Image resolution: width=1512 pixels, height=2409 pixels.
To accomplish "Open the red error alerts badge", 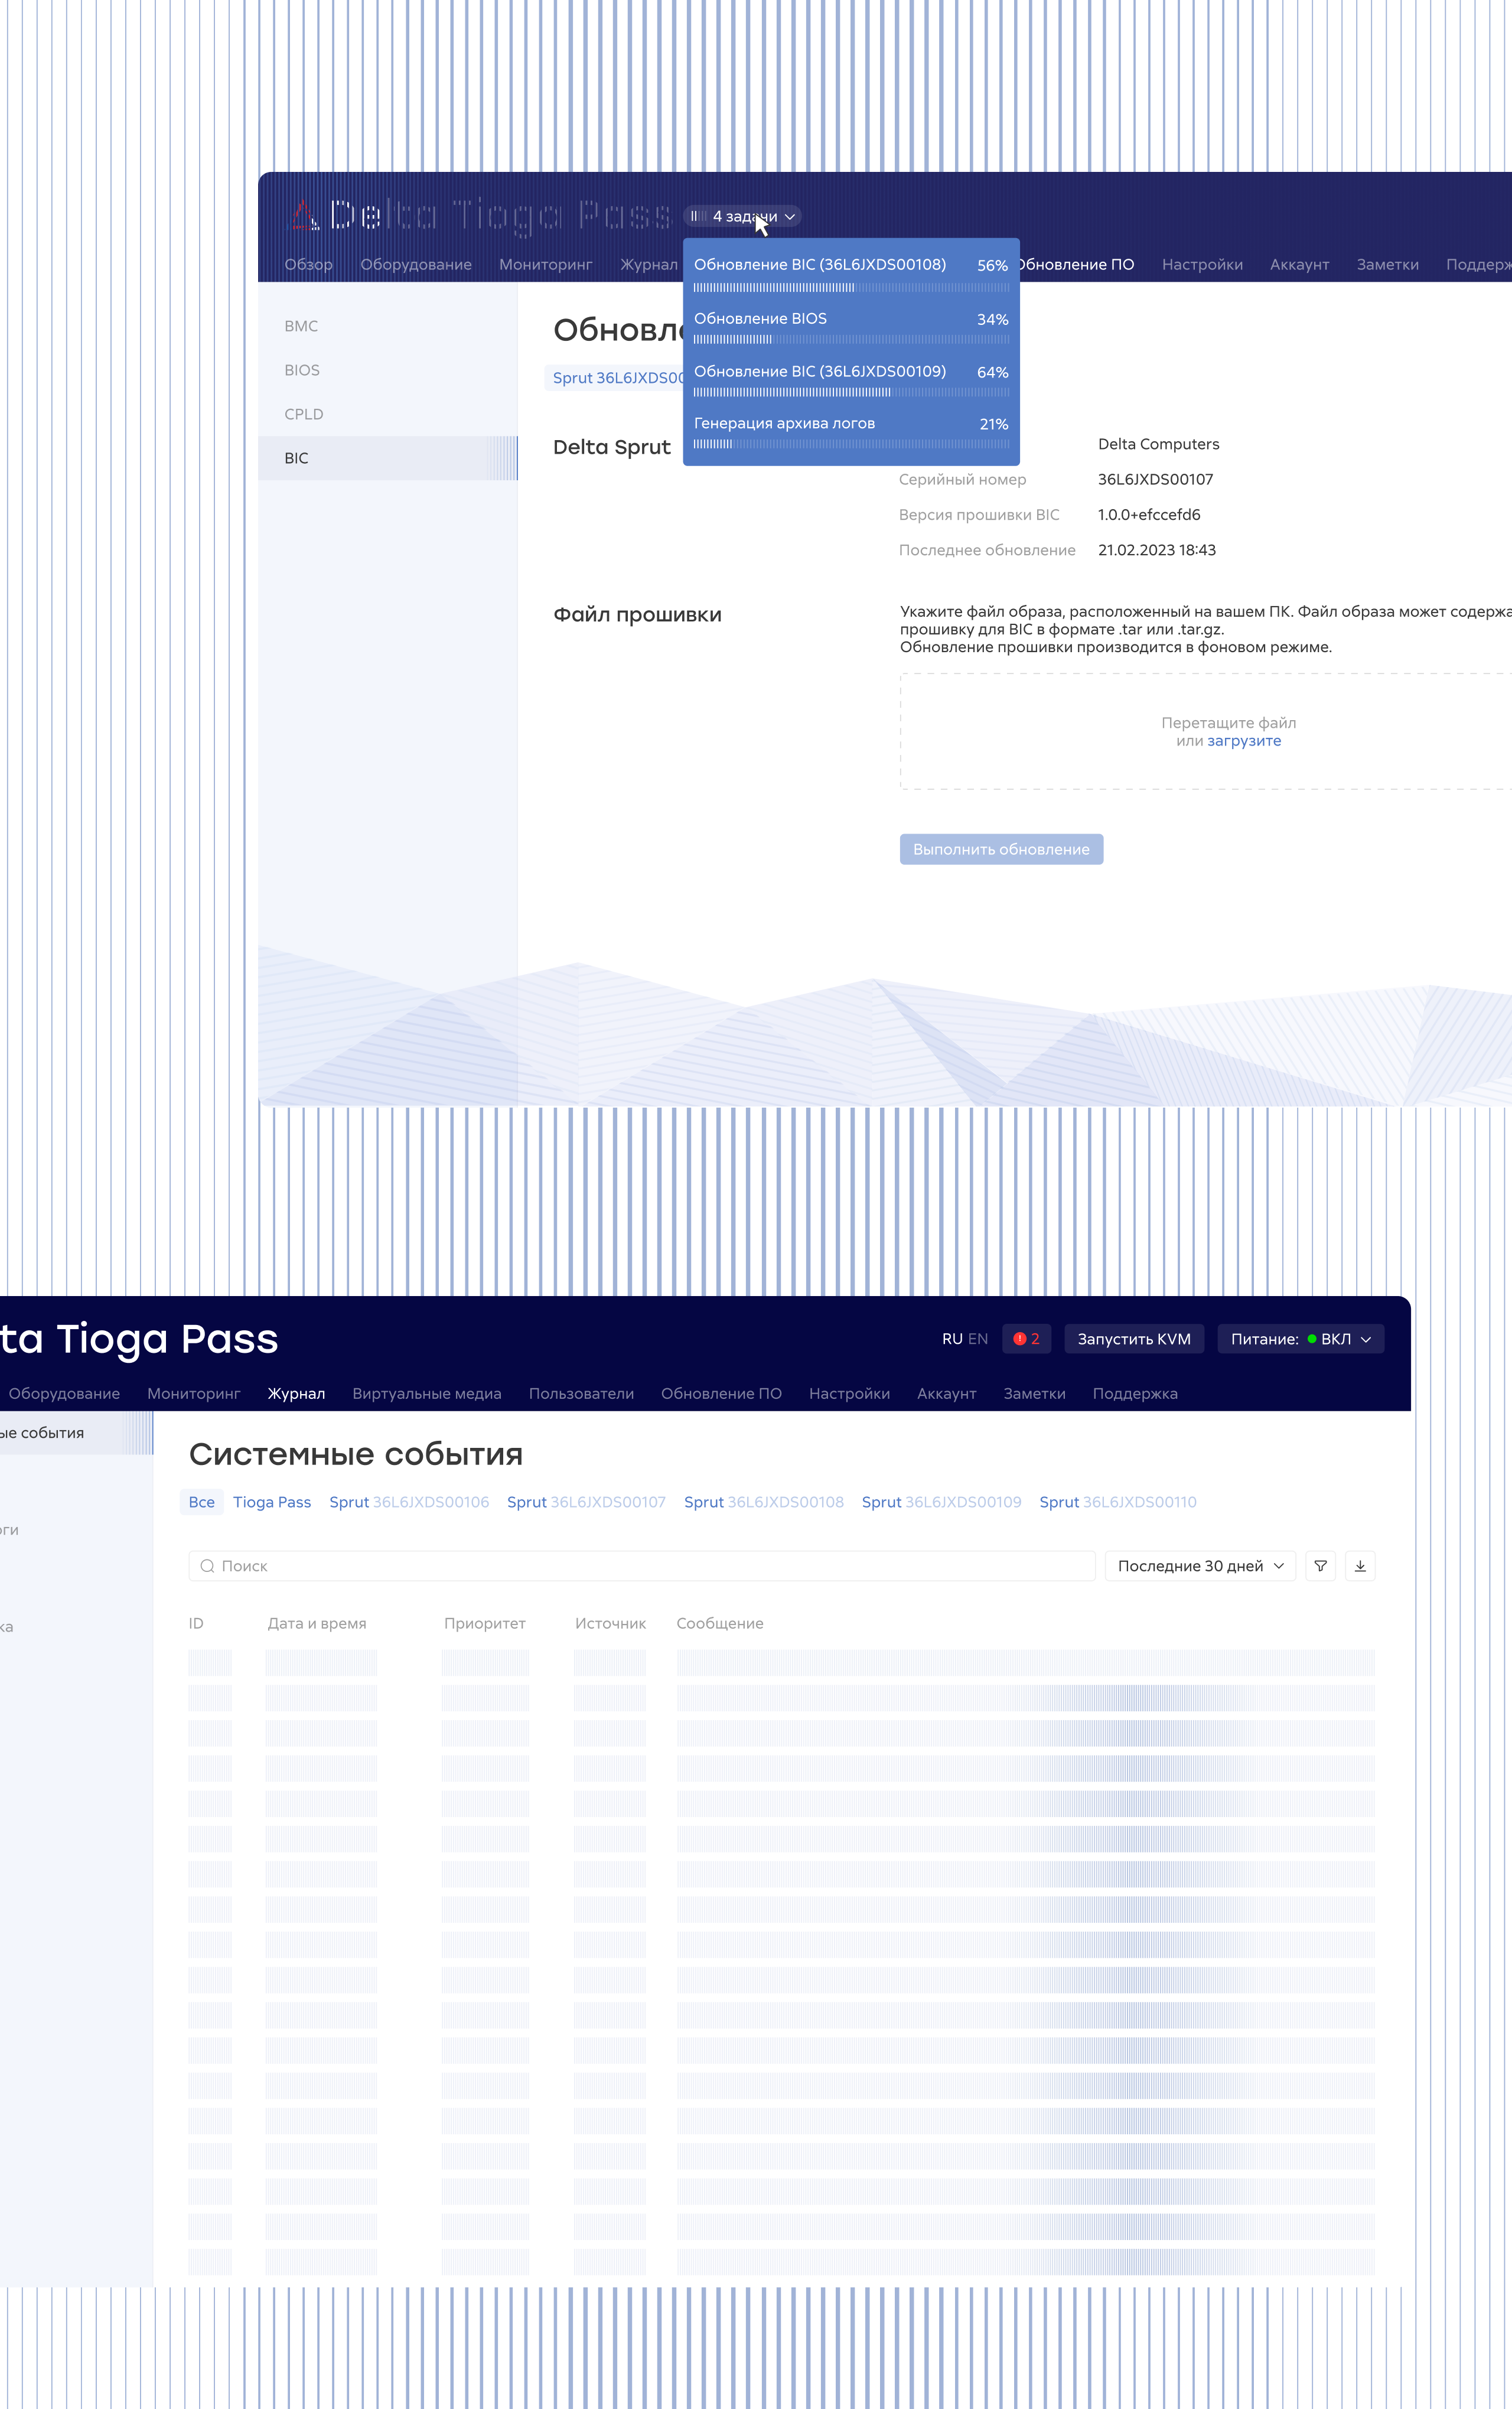I will (x=1026, y=1339).
